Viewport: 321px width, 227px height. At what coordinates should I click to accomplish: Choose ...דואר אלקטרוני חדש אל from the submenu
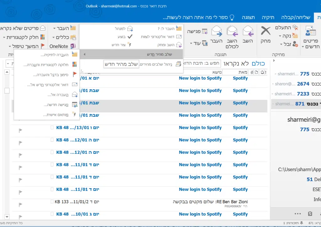[x=47, y=85]
